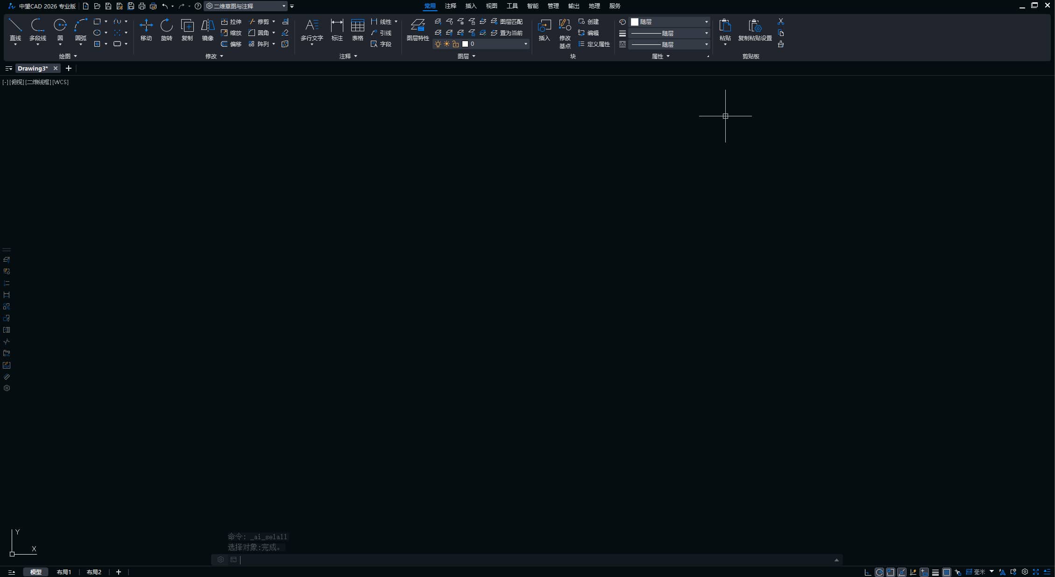Expand the 绘图 panel arrow
This screenshot has height=577, width=1055.
point(76,56)
